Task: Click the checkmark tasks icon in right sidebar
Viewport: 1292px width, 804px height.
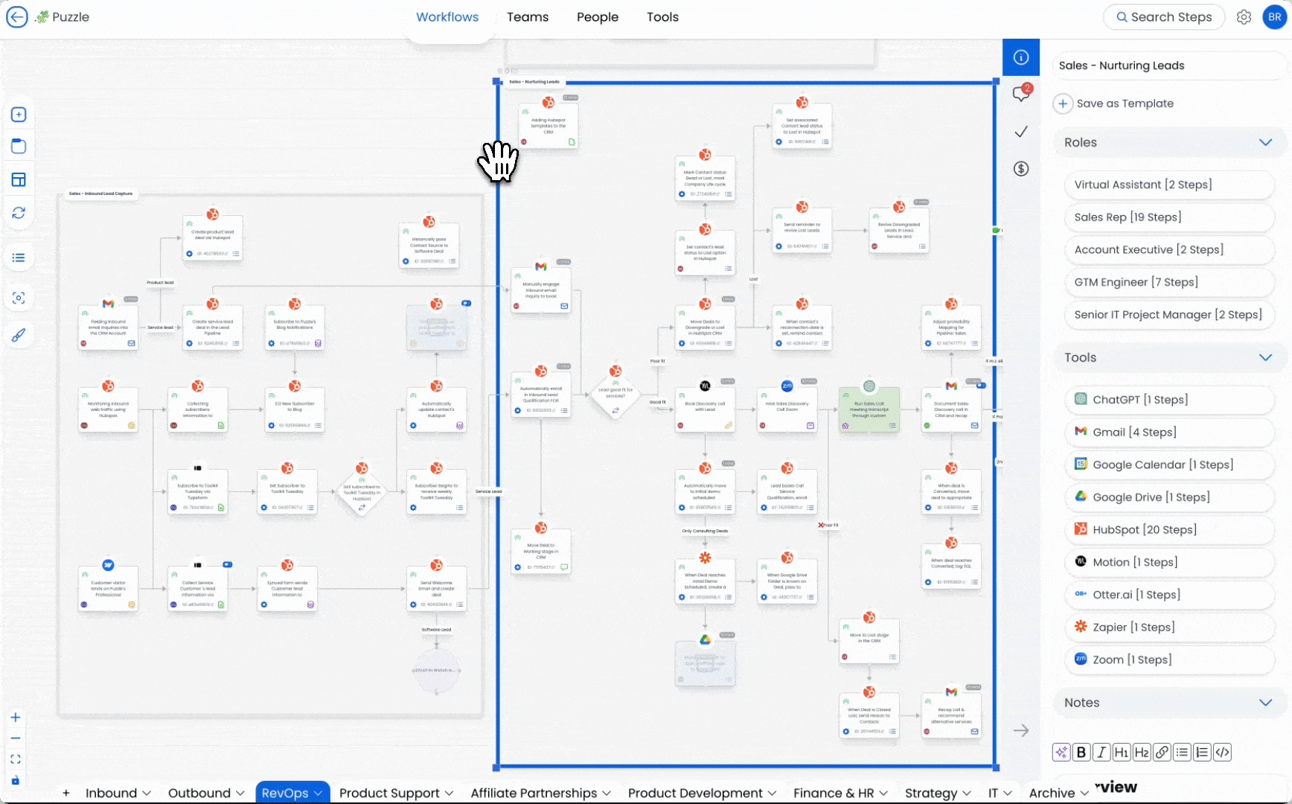Action: tap(1021, 132)
